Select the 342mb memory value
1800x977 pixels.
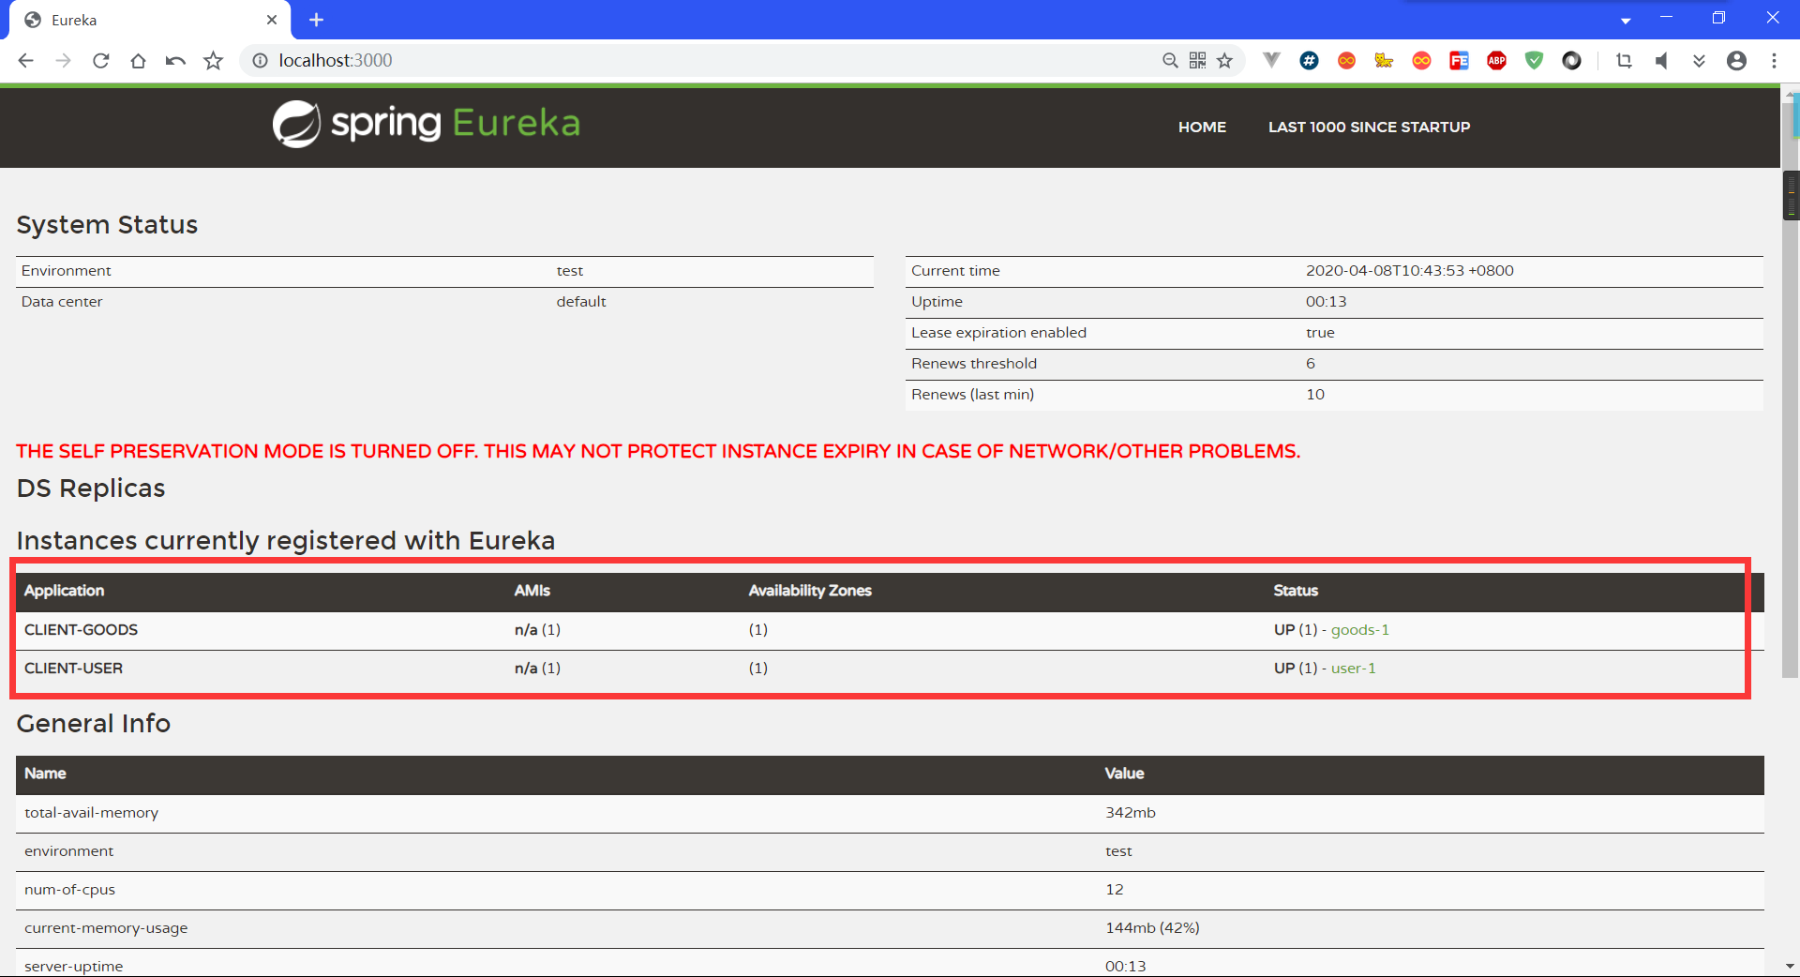click(x=1130, y=813)
